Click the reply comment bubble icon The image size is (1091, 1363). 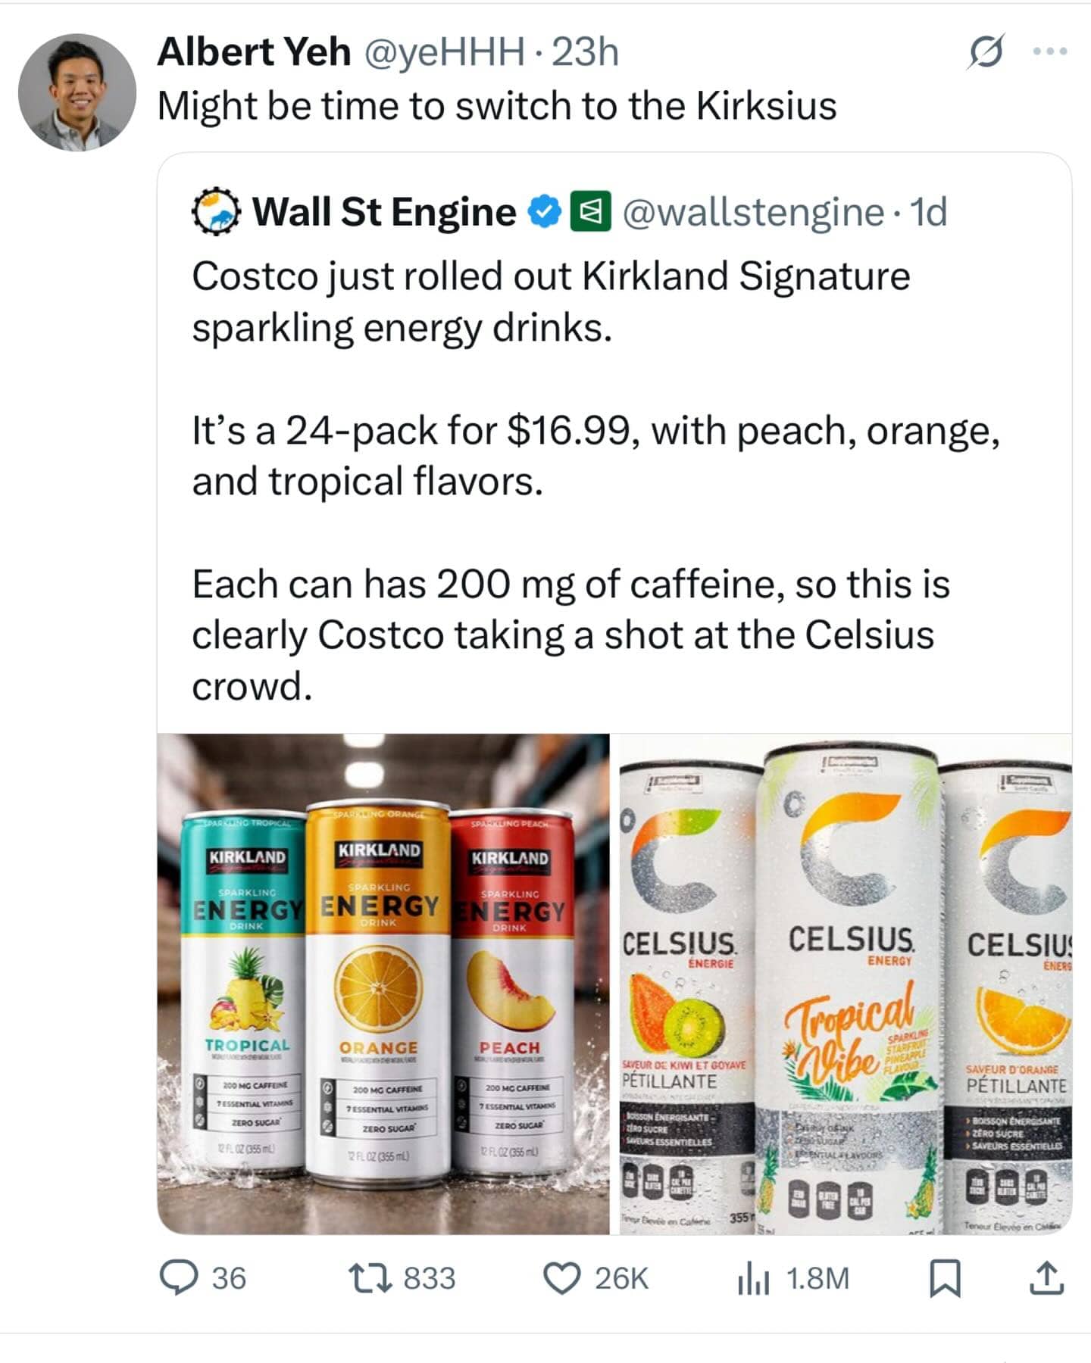[x=177, y=1277]
